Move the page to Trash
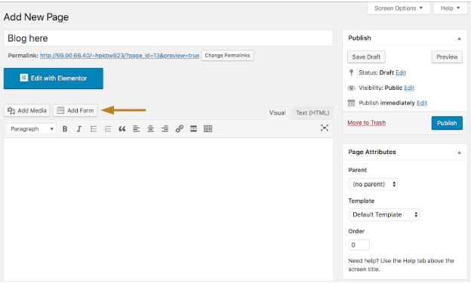 [367, 122]
